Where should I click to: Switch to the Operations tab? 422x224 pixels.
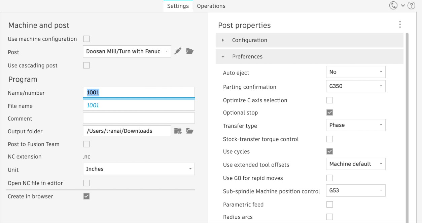211,6
